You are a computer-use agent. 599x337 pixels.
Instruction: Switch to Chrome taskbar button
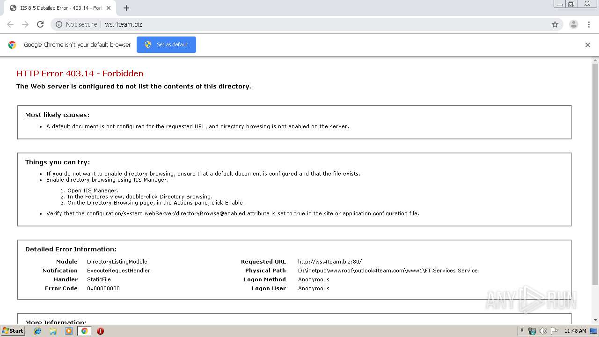[x=84, y=331]
